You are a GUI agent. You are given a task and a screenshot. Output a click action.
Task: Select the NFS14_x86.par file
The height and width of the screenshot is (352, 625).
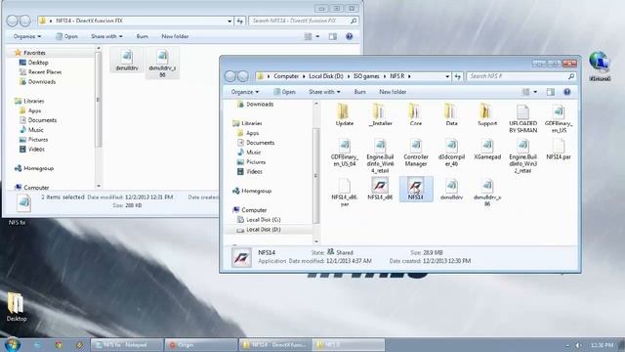point(345,193)
